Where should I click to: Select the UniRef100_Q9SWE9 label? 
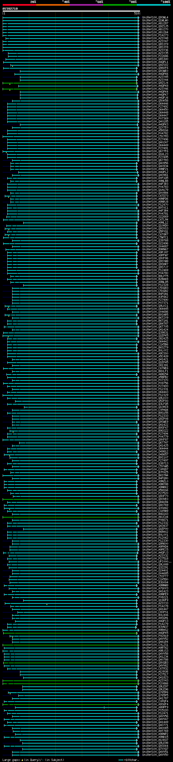coord(155,422)
